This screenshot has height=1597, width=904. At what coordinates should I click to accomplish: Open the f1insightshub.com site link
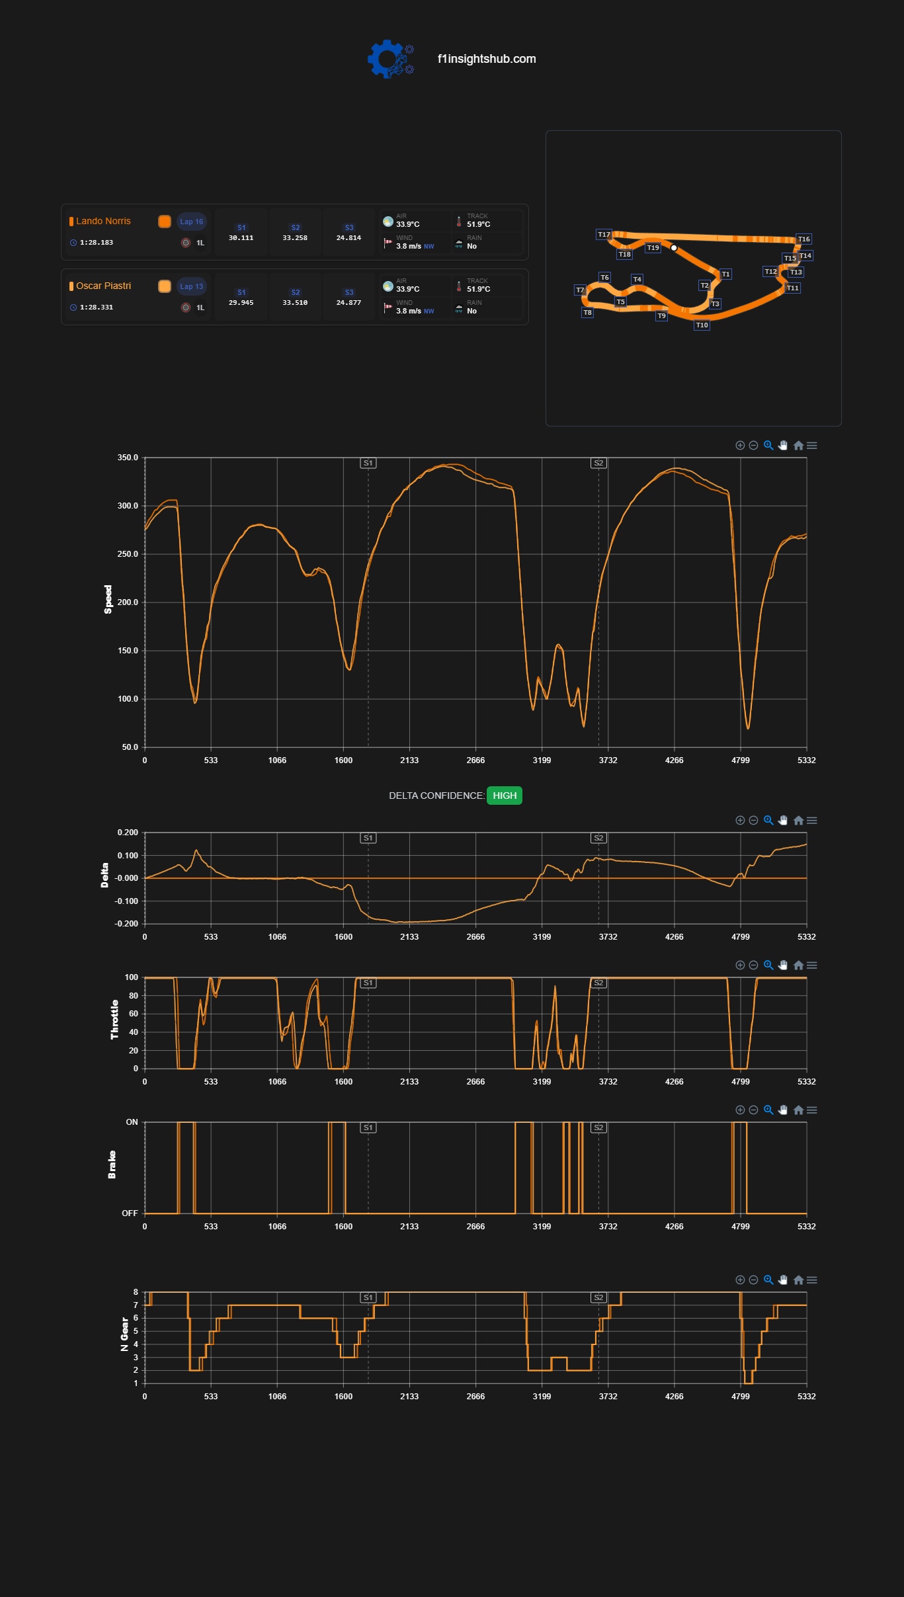click(487, 59)
